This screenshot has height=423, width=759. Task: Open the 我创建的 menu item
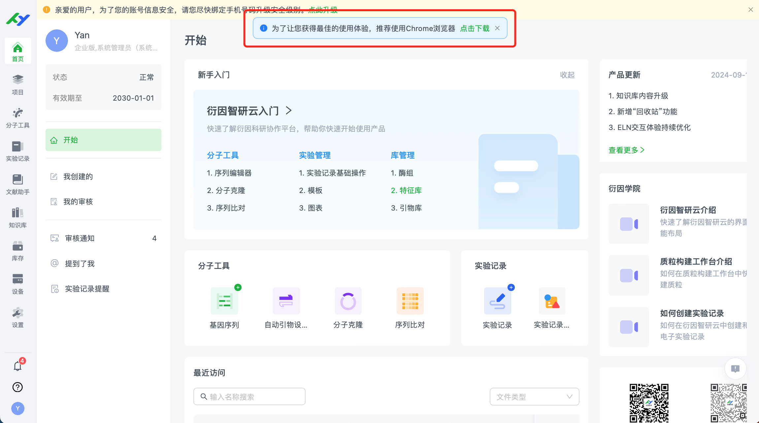[78, 176]
